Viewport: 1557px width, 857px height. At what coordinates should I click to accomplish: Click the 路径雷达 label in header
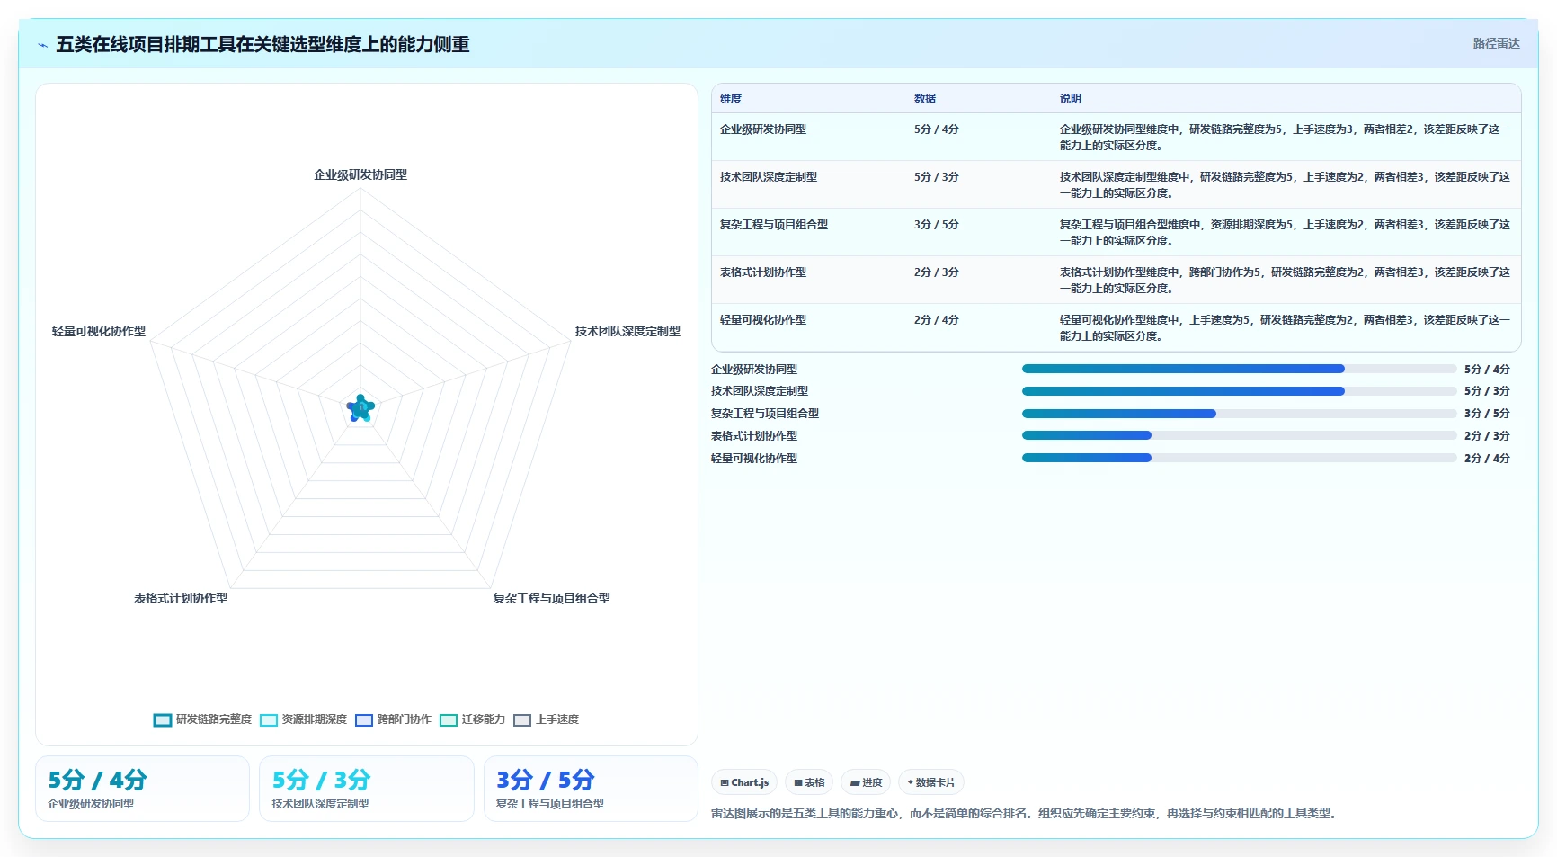(x=1496, y=43)
